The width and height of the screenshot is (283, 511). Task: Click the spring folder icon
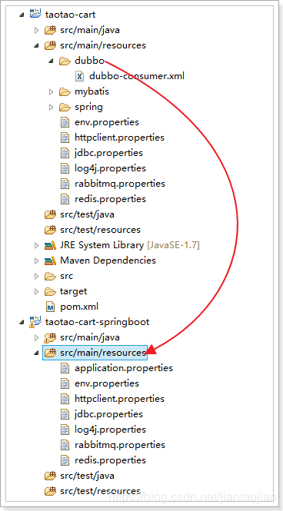[x=65, y=107]
